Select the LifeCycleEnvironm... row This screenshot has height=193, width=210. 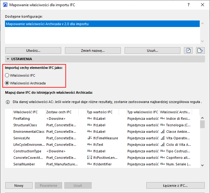pos(102,145)
